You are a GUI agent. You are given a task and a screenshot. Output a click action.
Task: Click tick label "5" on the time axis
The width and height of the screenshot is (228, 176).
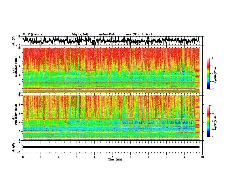click(113, 157)
